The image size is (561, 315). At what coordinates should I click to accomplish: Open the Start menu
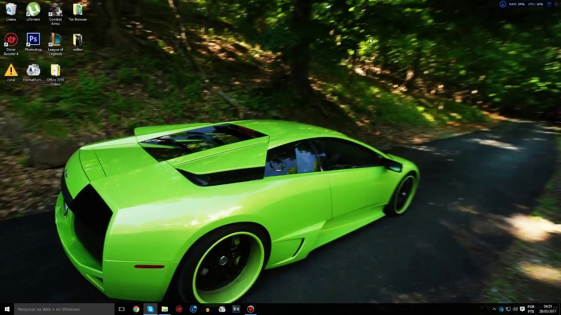[x=7, y=309]
